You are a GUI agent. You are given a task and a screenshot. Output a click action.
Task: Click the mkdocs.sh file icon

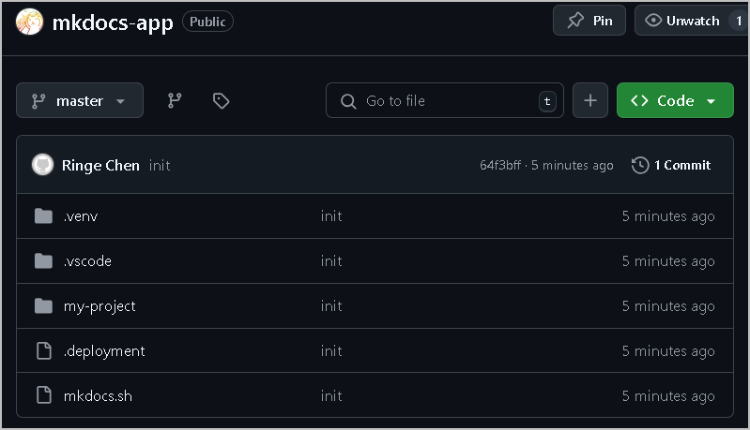click(43, 395)
